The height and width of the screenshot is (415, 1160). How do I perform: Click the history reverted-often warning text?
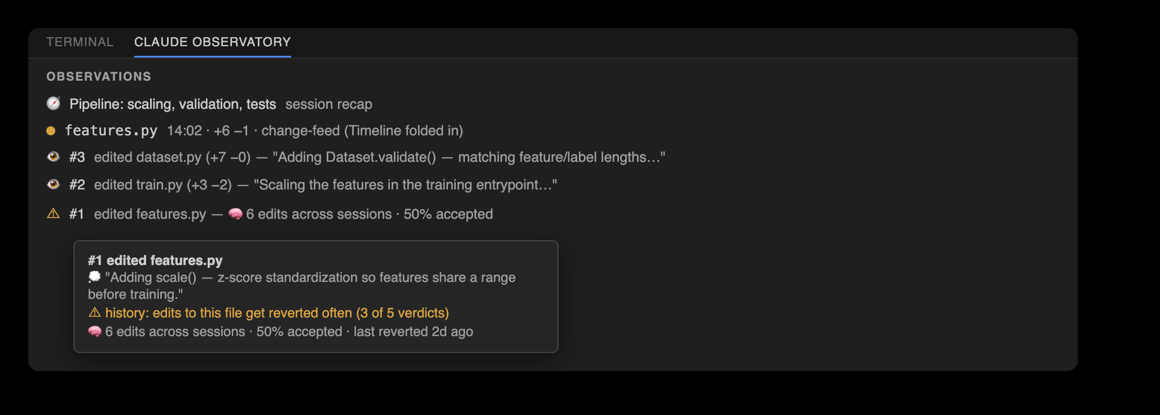click(277, 313)
